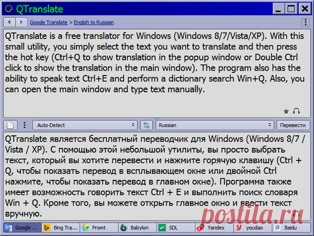Select the Google translation service tab
Screen dimensions: 314x236
[x=23, y=228]
